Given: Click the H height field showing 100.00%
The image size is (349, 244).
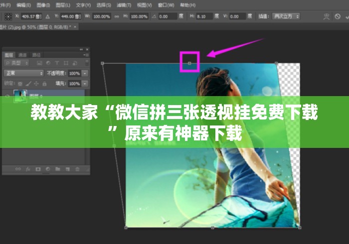Looking at the screenshot, I should (139, 16).
